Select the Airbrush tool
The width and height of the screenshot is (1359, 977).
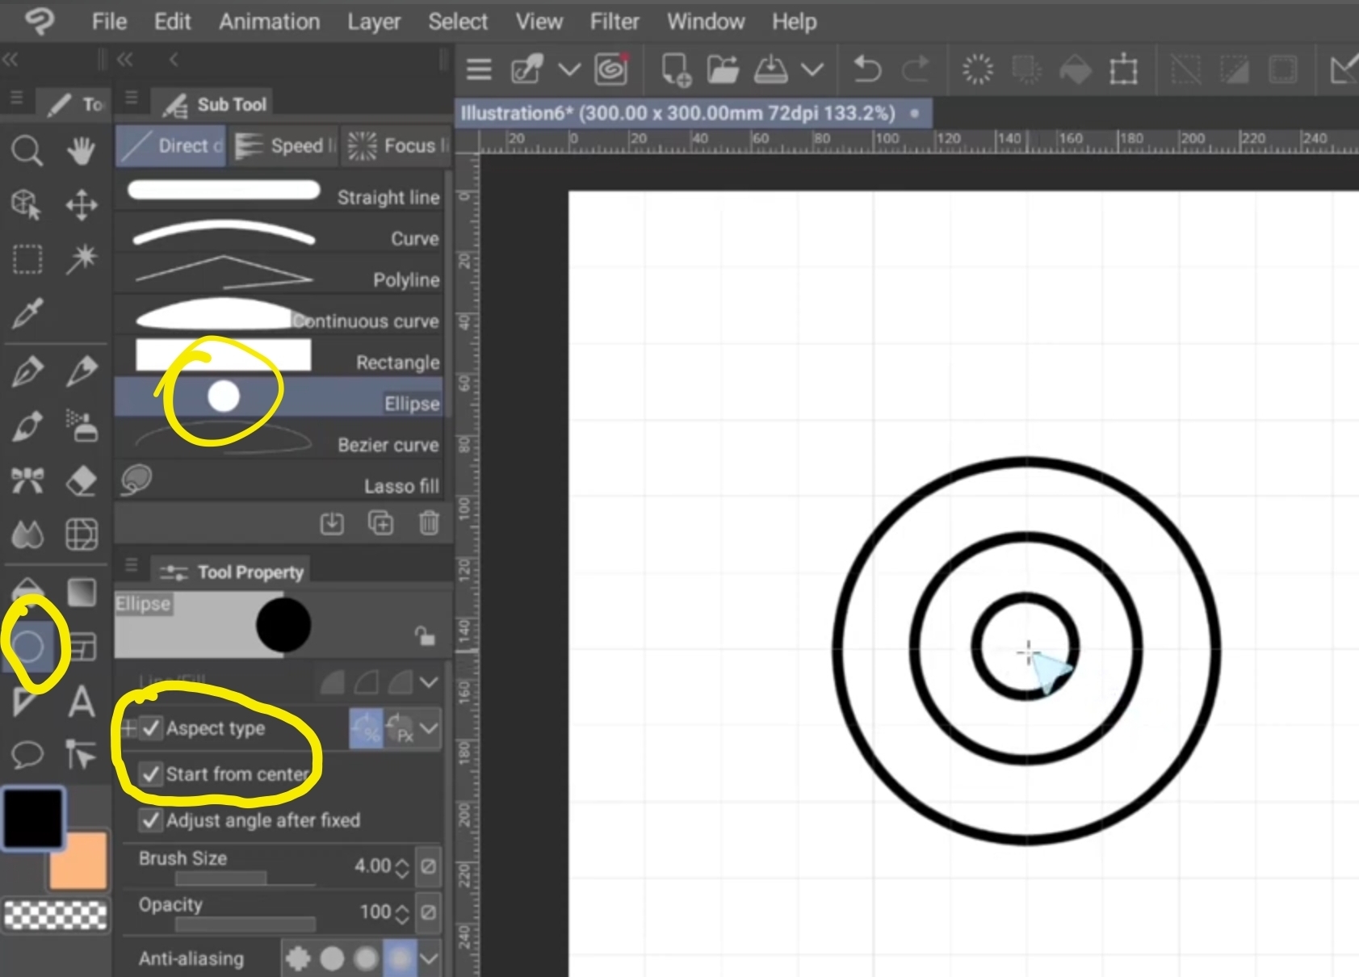point(82,426)
